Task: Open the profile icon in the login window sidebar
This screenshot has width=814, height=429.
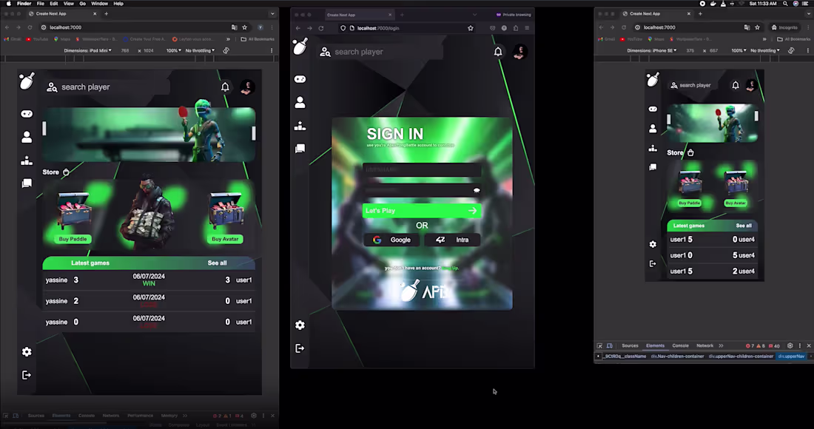Action: pyautogui.click(x=300, y=102)
